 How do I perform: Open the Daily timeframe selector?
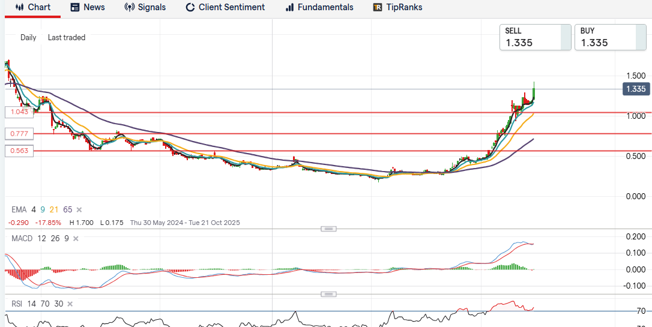[28, 37]
